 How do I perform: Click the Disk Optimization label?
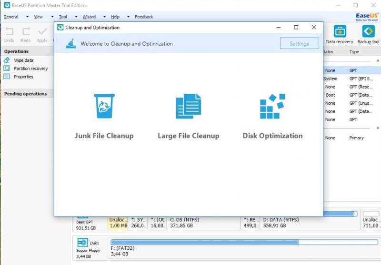tap(272, 136)
